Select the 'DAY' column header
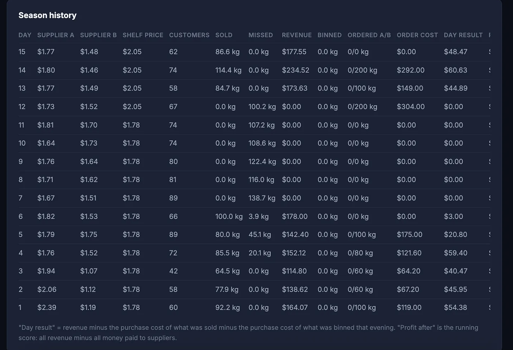Image resolution: width=513 pixels, height=350 pixels. click(x=25, y=35)
